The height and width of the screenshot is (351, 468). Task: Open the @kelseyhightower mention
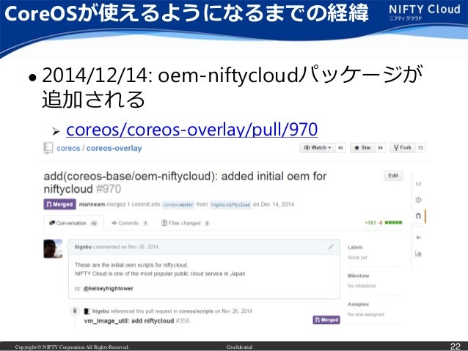tap(109, 289)
